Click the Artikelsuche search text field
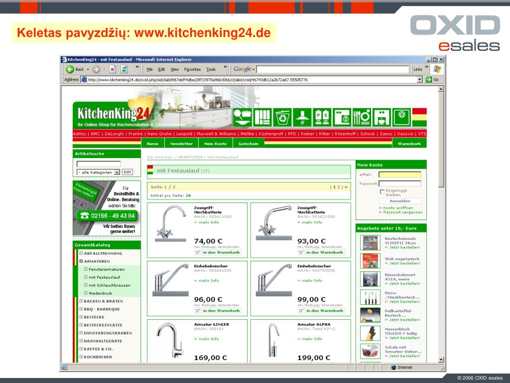Image resolution: width=510 pixels, height=383 pixels. tap(99, 164)
